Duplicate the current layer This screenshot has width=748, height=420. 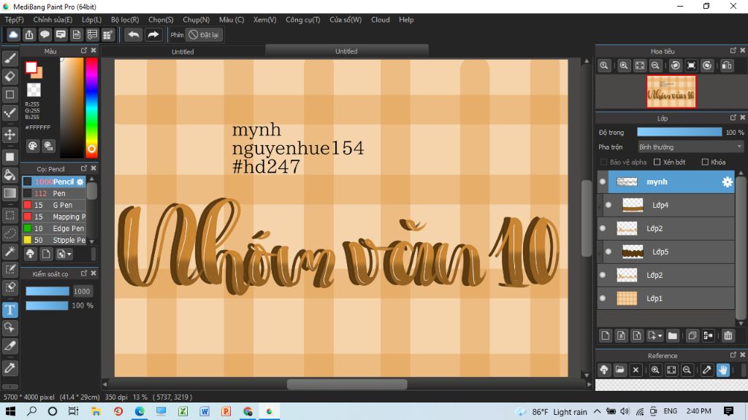coord(692,335)
